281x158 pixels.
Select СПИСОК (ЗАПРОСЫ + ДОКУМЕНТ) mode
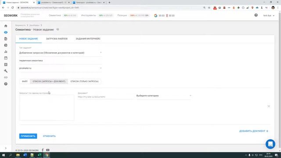49,81
